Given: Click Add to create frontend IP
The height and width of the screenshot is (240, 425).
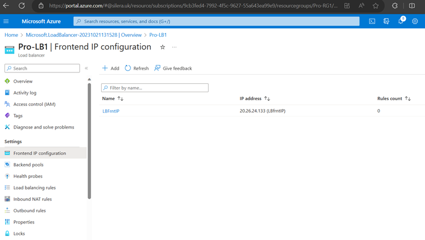Looking at the screenshot, I should pos(111,68).
